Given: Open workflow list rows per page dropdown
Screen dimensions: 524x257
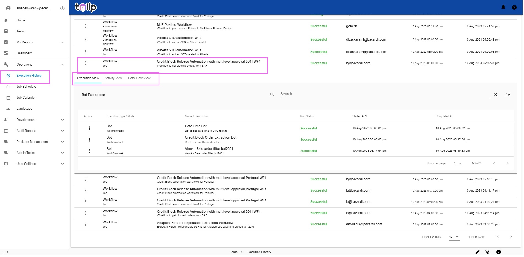Looking at the screenshot, I should click(x=454, y=237).
